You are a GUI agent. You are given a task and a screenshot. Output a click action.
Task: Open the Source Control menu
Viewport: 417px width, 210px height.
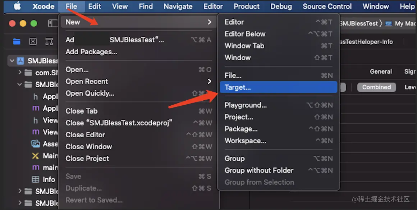(327, 6)
